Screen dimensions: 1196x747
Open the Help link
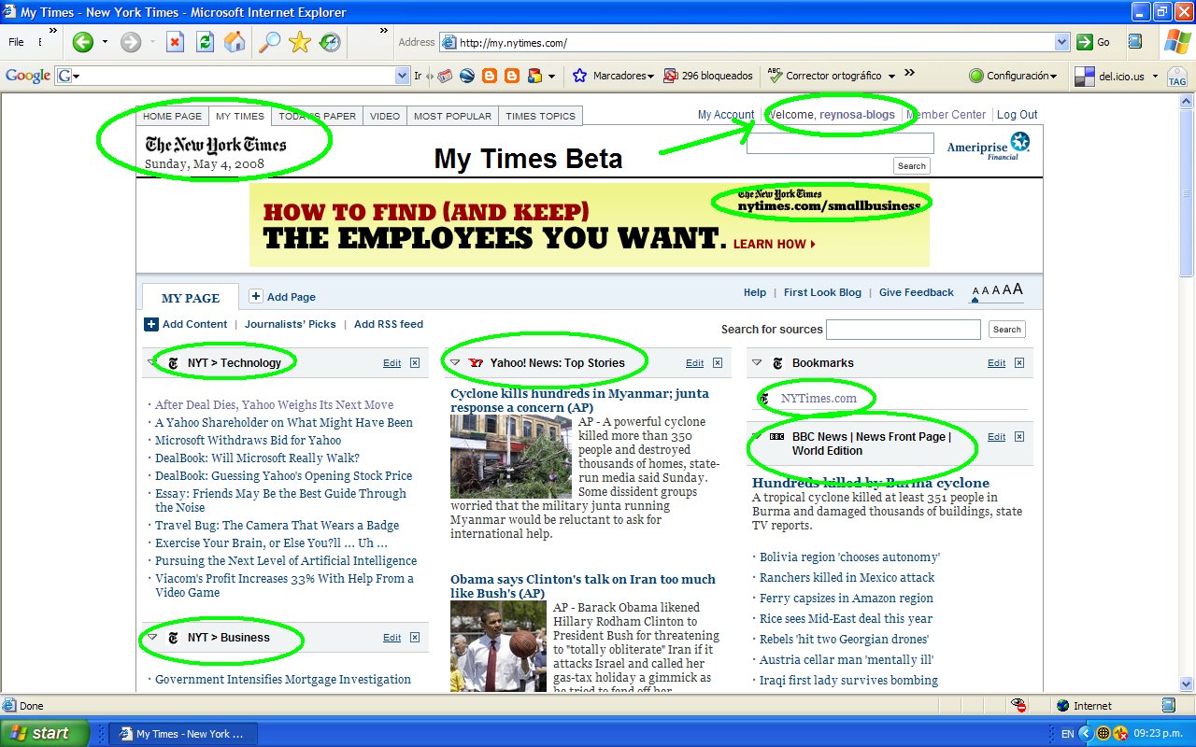tap(755, 292)
